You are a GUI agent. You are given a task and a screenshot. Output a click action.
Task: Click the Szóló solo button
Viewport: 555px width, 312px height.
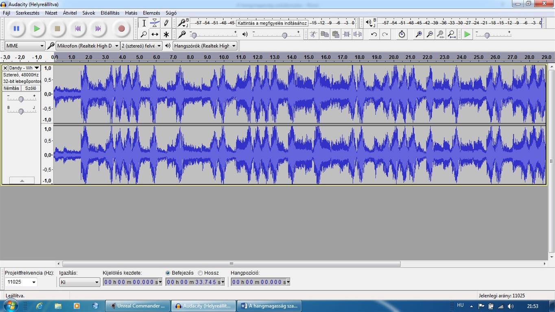point(31,88)
